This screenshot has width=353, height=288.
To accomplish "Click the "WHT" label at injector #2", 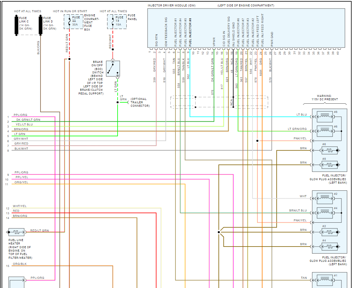I will click(x=303, y=196).
